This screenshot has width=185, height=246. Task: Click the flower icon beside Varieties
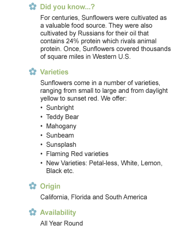pos(33,71)
